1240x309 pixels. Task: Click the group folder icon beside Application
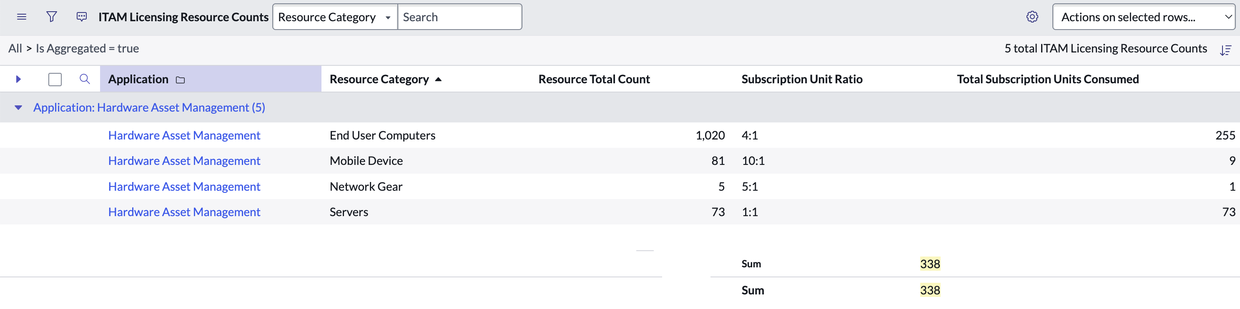[x=181, y=80]
